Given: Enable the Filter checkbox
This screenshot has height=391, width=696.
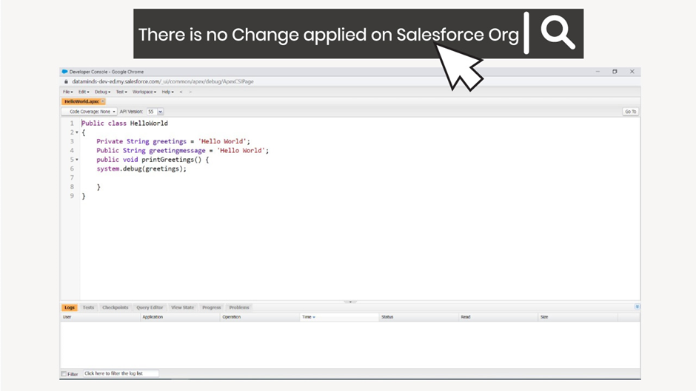Looking at the screenshot, I should point(64,374).
